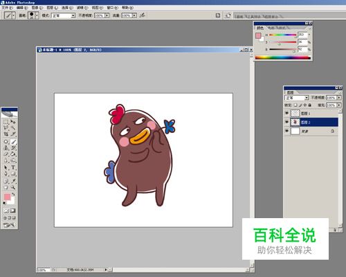This screenshot has height=277, width=346.
Task: Open brush flow slider arrow in options bar
Action: 134,15
